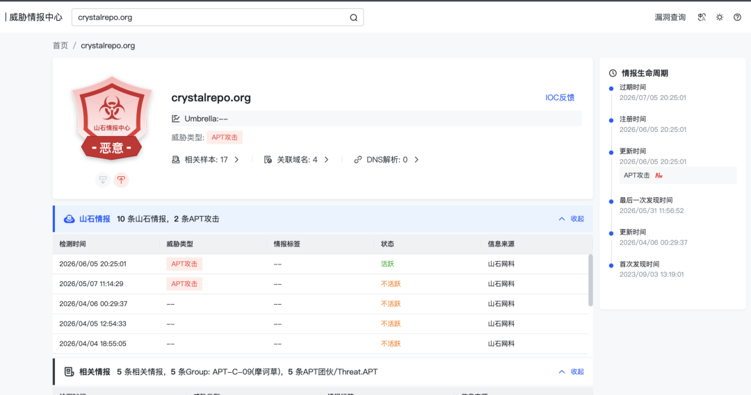Click the 情报生命周期 clock icon
The width and height of the screenshot is (751, 395).
coord(613,73)
